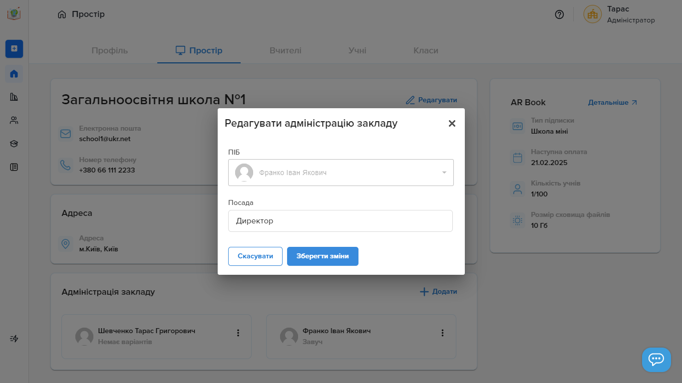Click the address м.Київ, Київ text
The height and width of the screenshot is (383, 682).
[98, 249]
